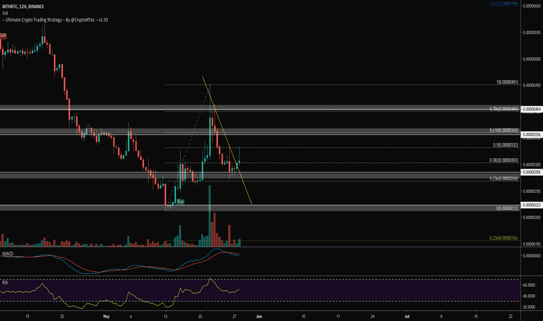Click the 0.236(0.00000268) Fibonacci level label

[x=504, y=179]
